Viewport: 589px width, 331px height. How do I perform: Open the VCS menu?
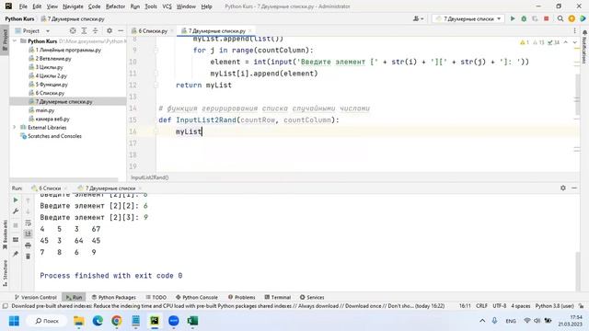click(167, 6)
